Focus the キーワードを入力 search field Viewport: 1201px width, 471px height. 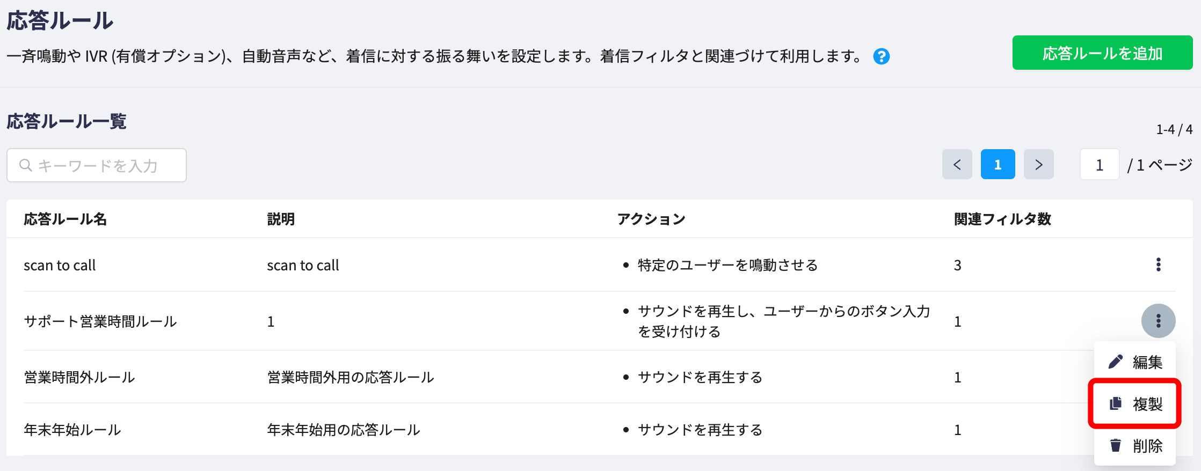(x=97, y=165)
